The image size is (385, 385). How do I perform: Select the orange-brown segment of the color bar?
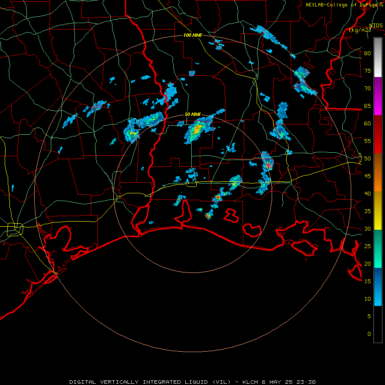click(x=378, y=172)
